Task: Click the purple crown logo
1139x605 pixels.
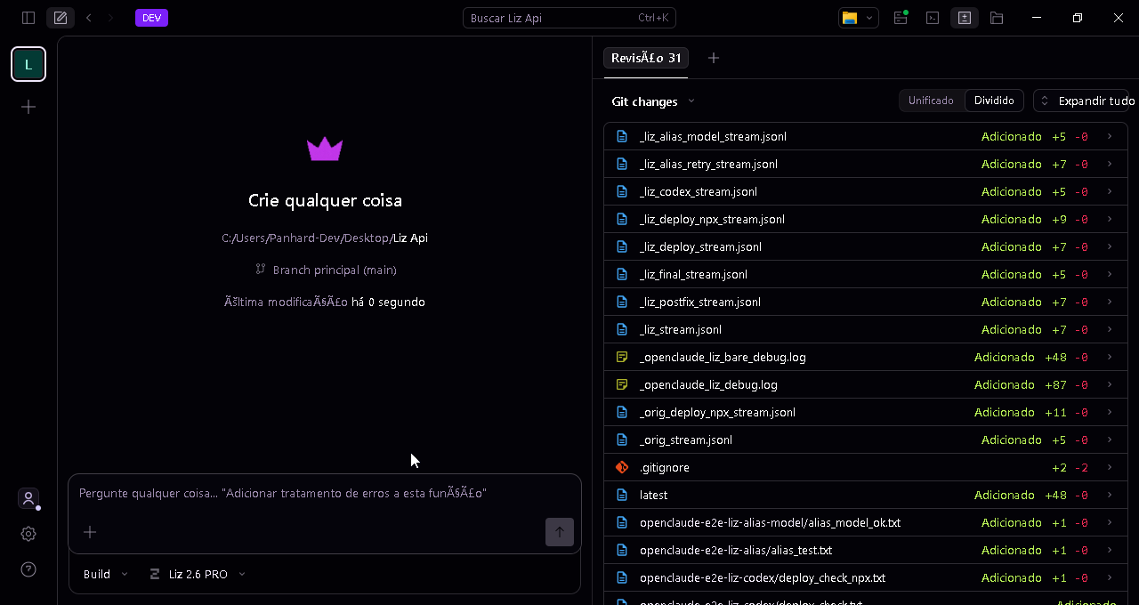Action: pos(325,149)
